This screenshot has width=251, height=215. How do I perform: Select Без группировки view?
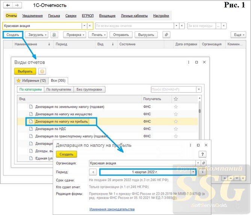tap(89, 89)
